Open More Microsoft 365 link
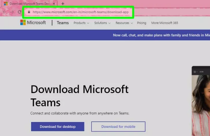The height and width of the screenshot is (136, 210). click(x=165, y=23)
